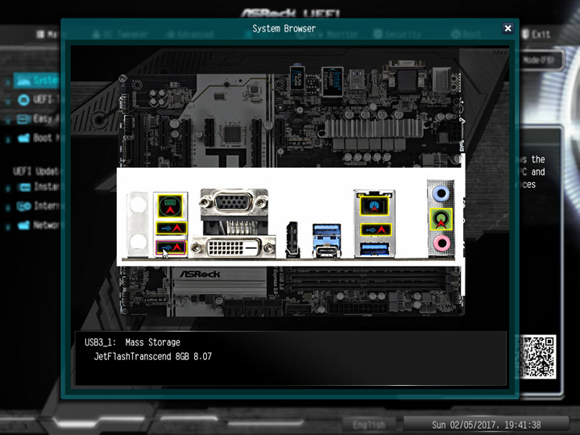This screenshot has width=580, height=435.
Task: Select the green line-out audio jack
Action: [441, 219]
